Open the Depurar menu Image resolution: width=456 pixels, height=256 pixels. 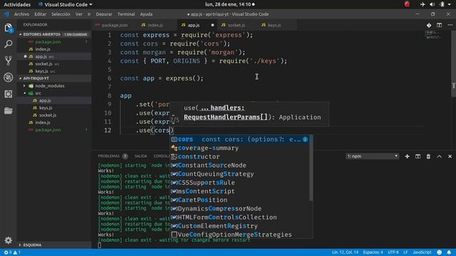104,14
